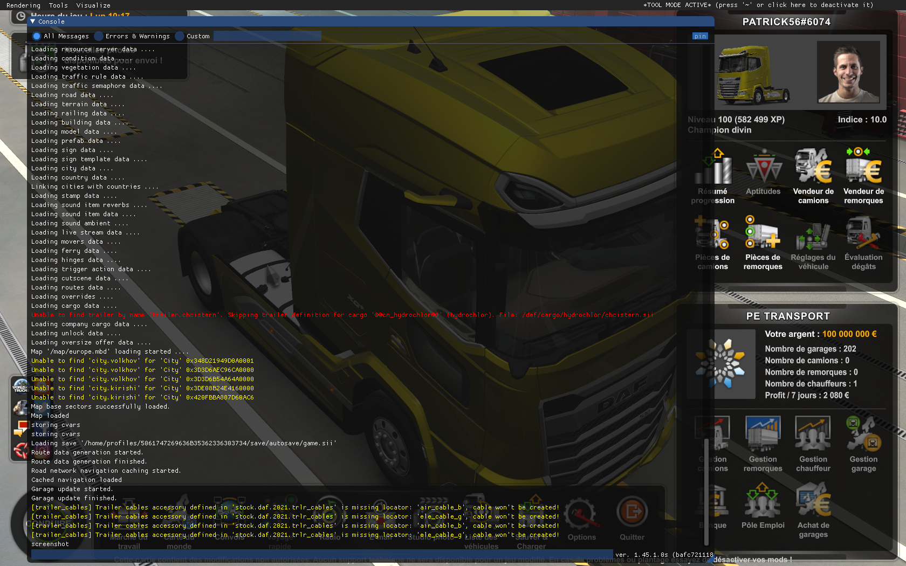Screen dimensions: 906x566
Task: Click 'Nombre de remorques : 0' line
Action: (811, 372)
